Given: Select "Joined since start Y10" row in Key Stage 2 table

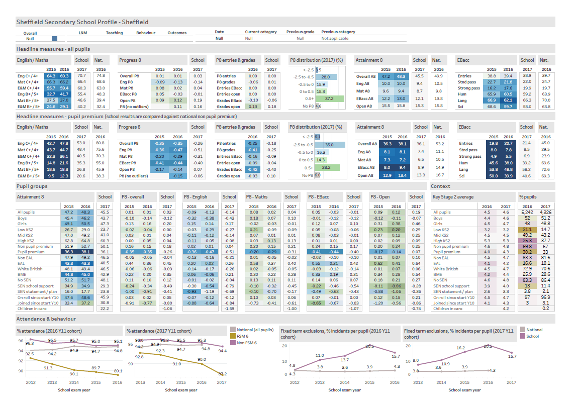Looking at the screenshot, I should (x=473, y=303).
